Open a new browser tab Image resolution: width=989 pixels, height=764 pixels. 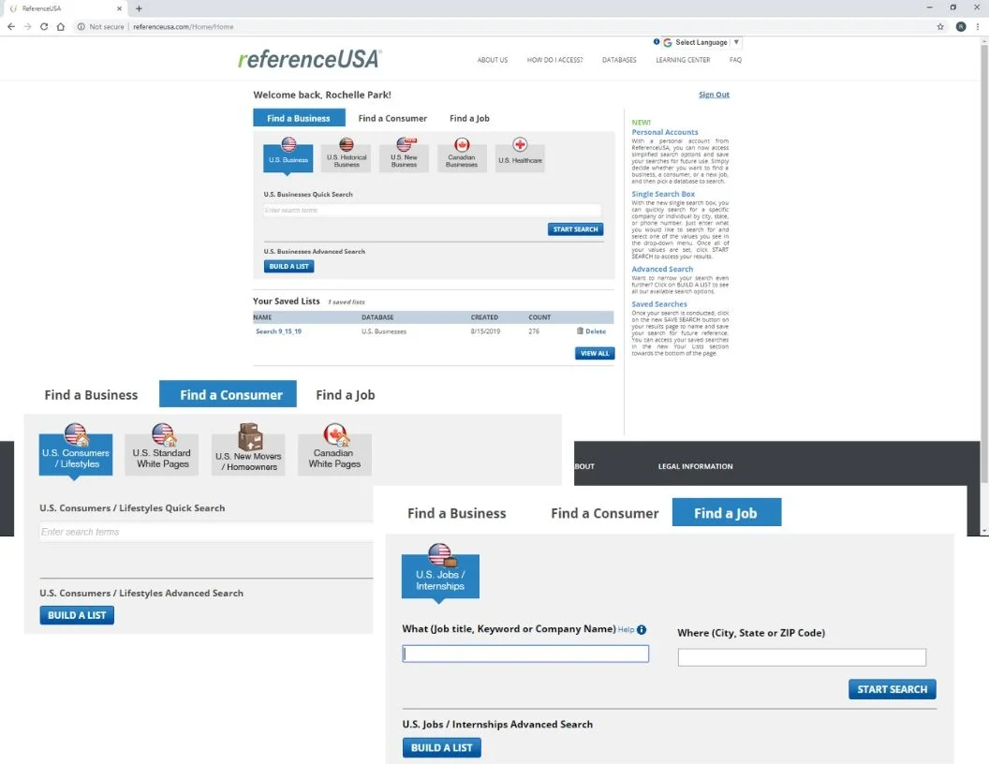[x=139, y=8]
